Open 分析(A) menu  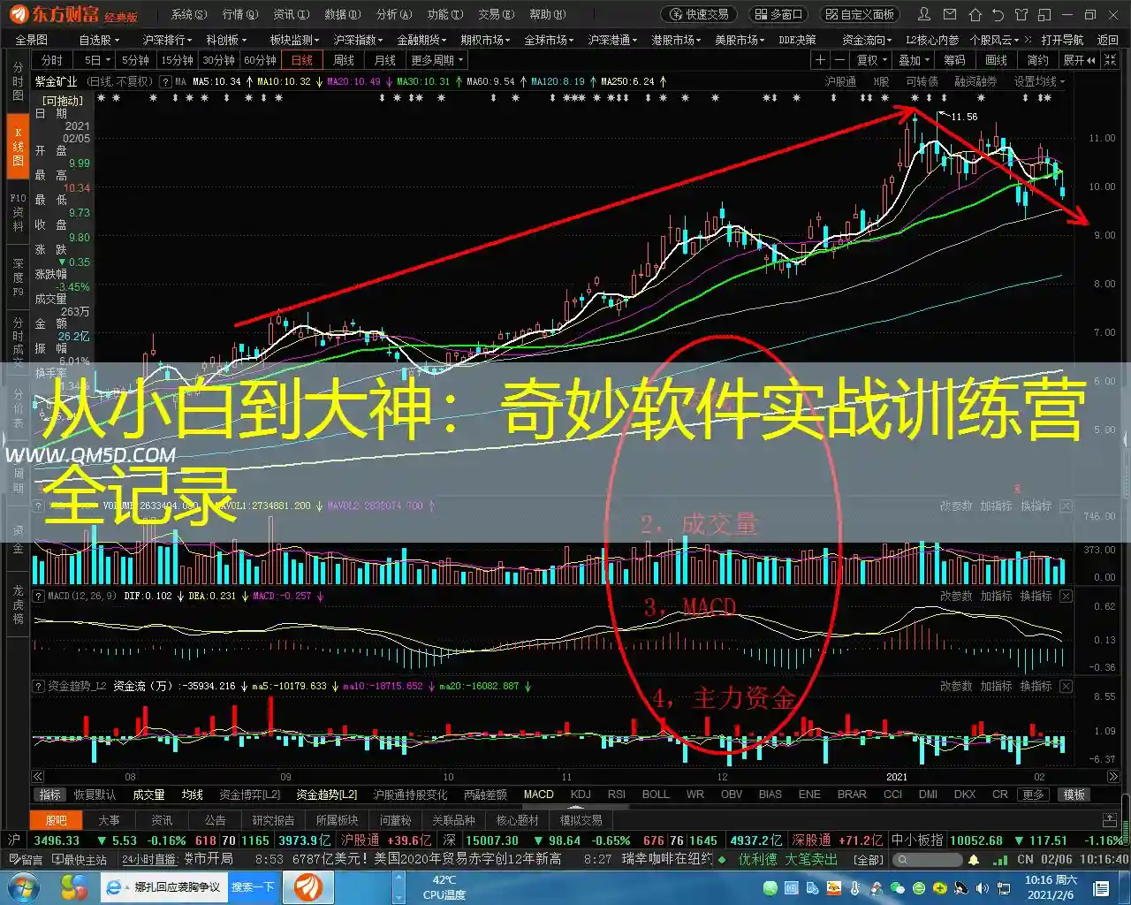[393, 14]
